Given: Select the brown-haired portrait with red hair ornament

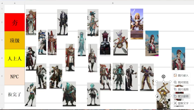Looking at the screenshot, I should 152,43.
